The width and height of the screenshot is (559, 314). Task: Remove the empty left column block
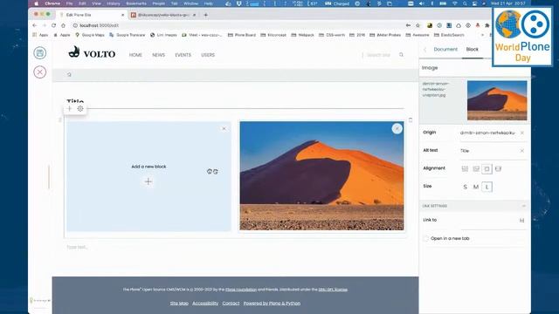tap(224, 128)
